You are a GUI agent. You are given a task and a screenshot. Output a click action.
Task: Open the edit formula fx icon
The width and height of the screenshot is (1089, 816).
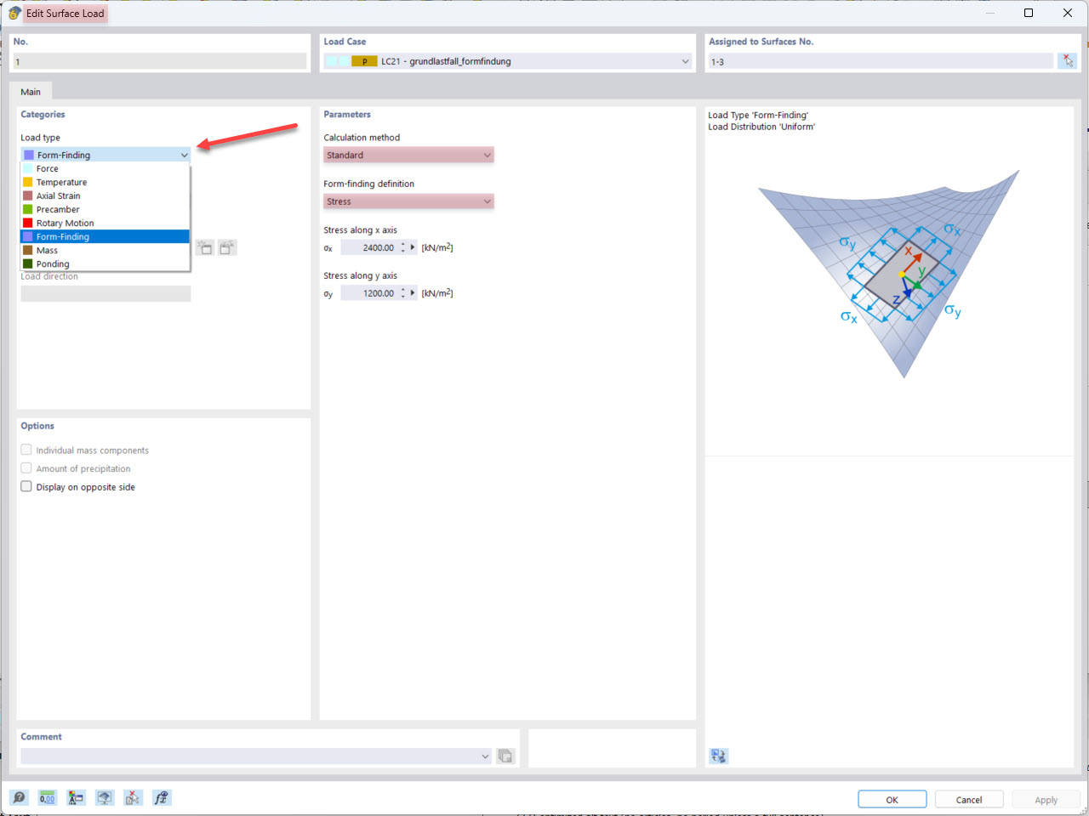[x=162, y=797]
